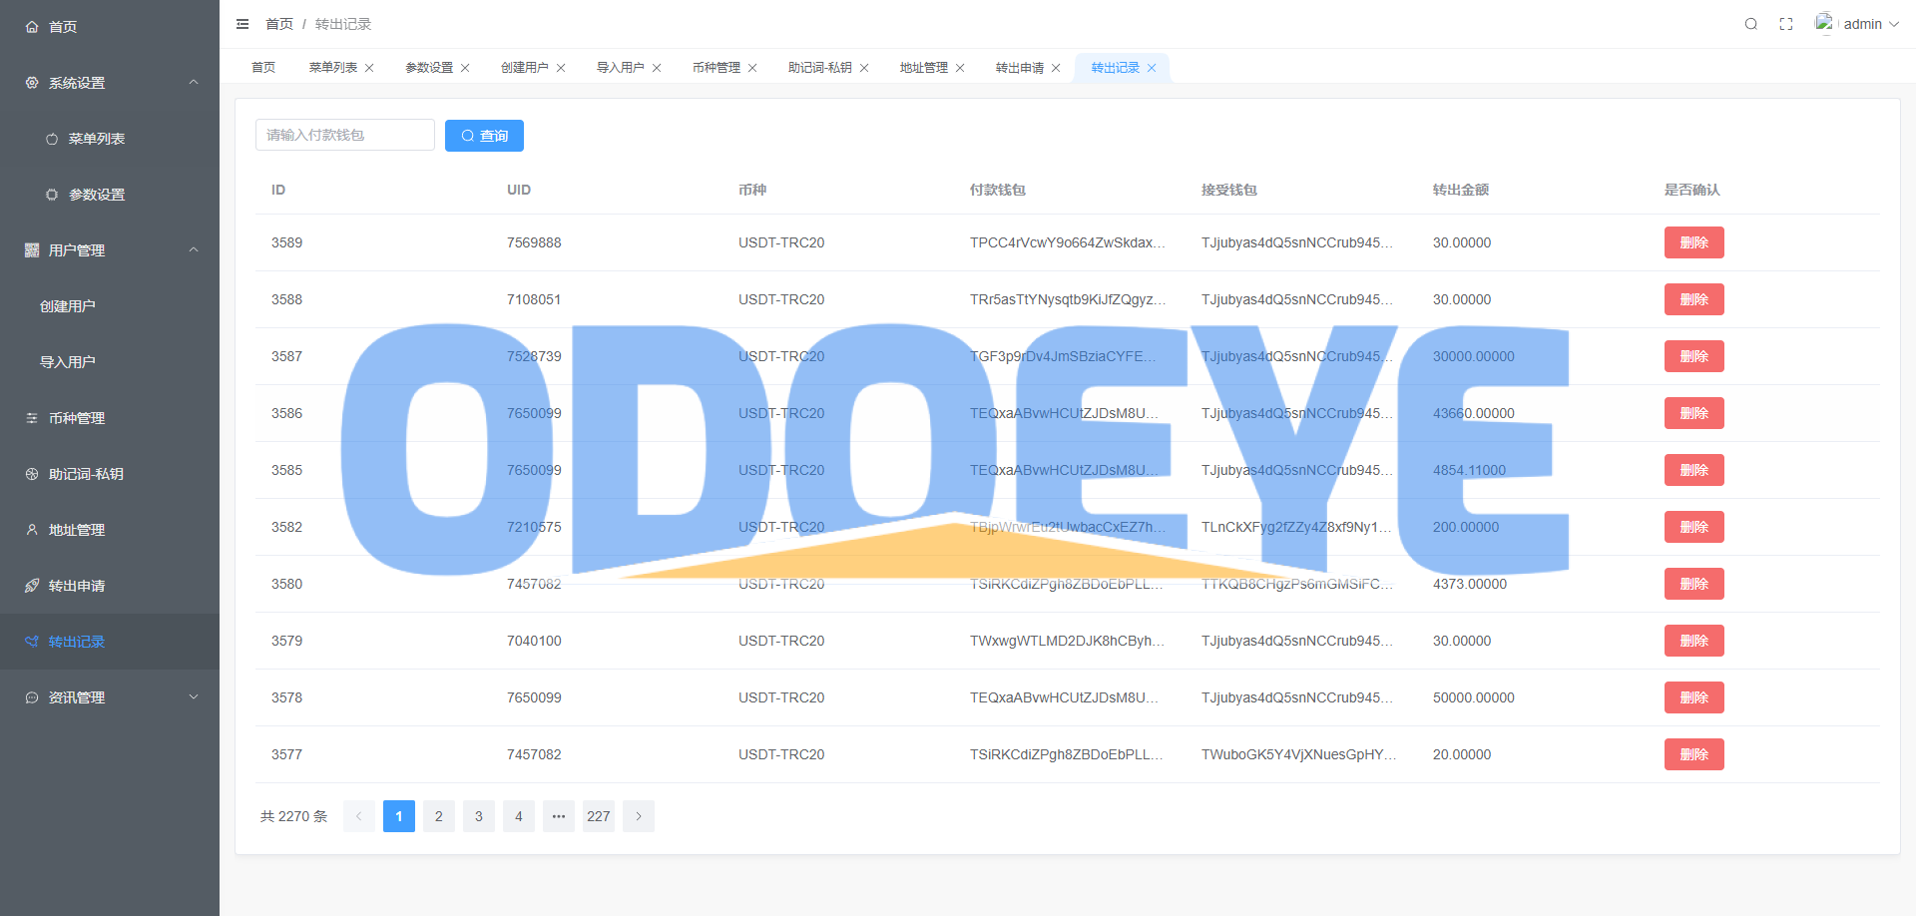Close the 创建用户 tab
The image size is (1916, 916).
(561, 68)
